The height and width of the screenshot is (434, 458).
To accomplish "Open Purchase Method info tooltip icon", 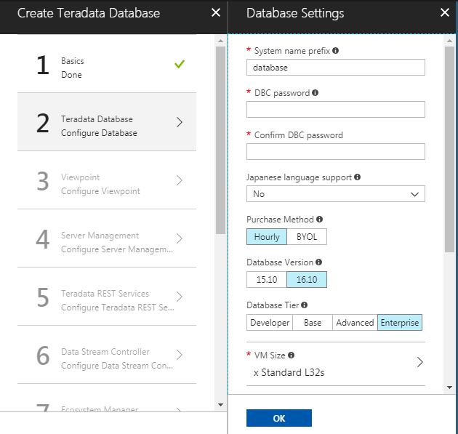I will (x=320, y=219).
